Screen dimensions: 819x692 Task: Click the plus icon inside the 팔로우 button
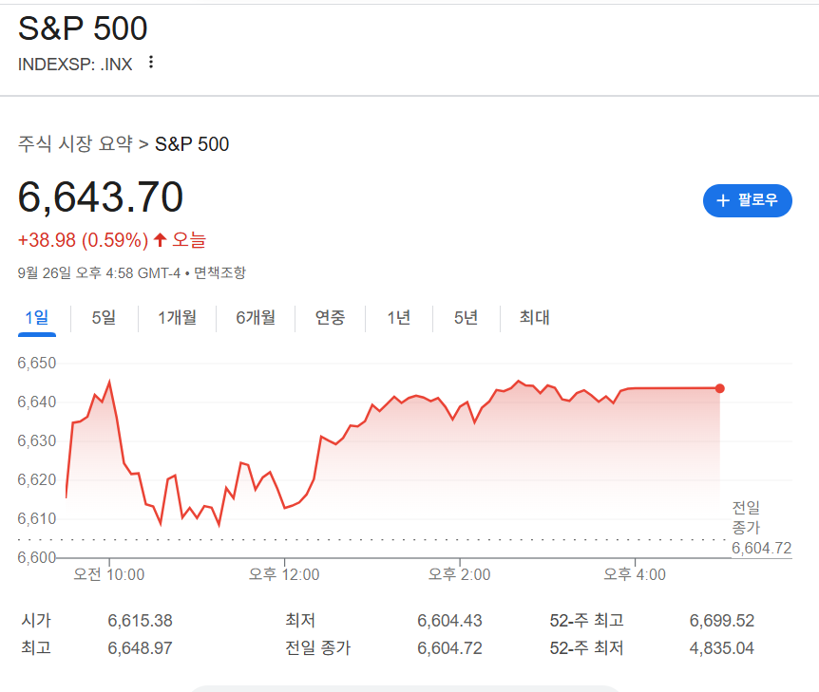coord(723,200)
